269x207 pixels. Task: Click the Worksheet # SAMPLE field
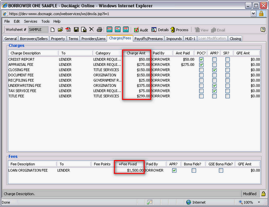(38, 30)
